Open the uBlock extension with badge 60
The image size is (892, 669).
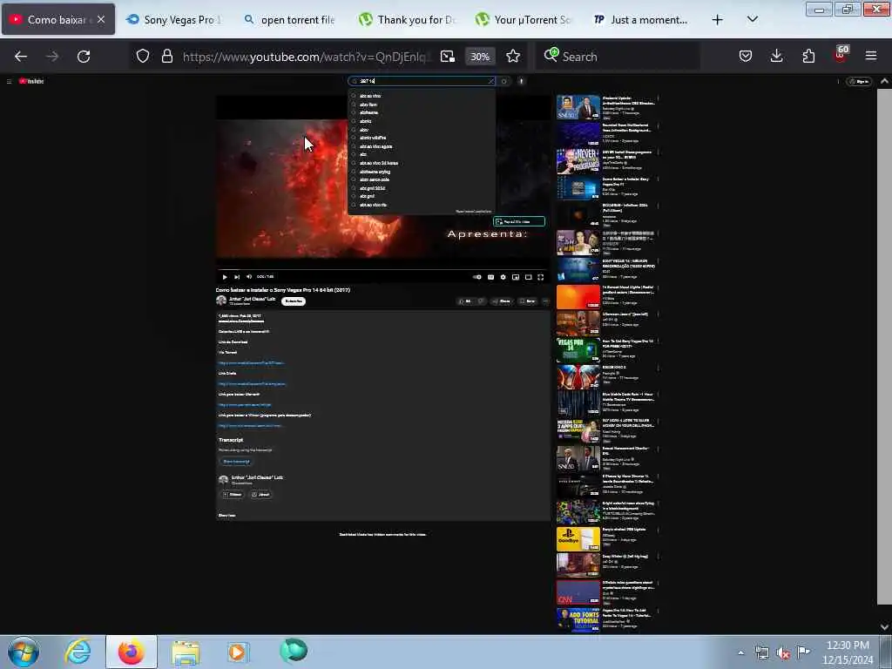[x=841, y=55]
